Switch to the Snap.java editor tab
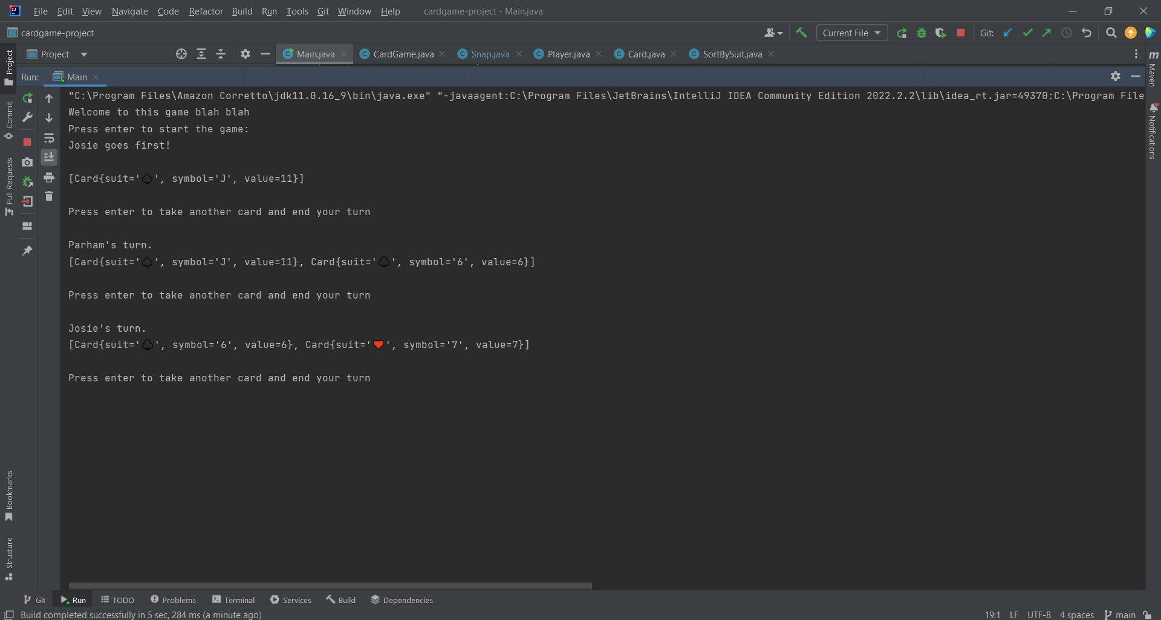The width and height of the screenshot is (1161, 620). (490, 54)
